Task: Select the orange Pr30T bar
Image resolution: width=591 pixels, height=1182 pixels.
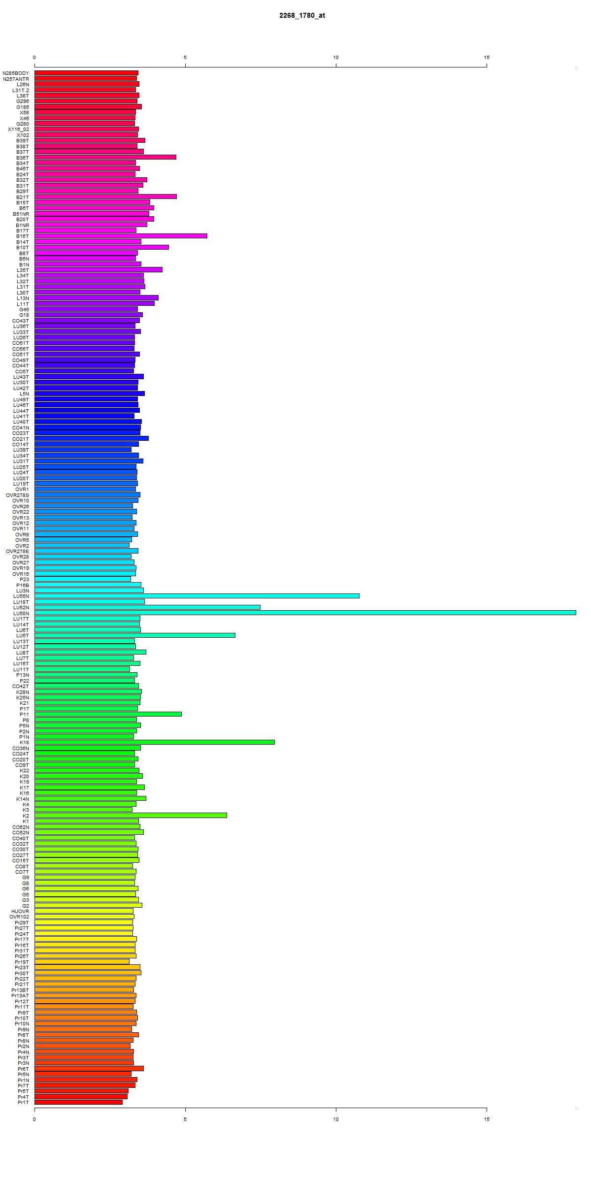Action: pyautogui.click(x=88, y=973)
